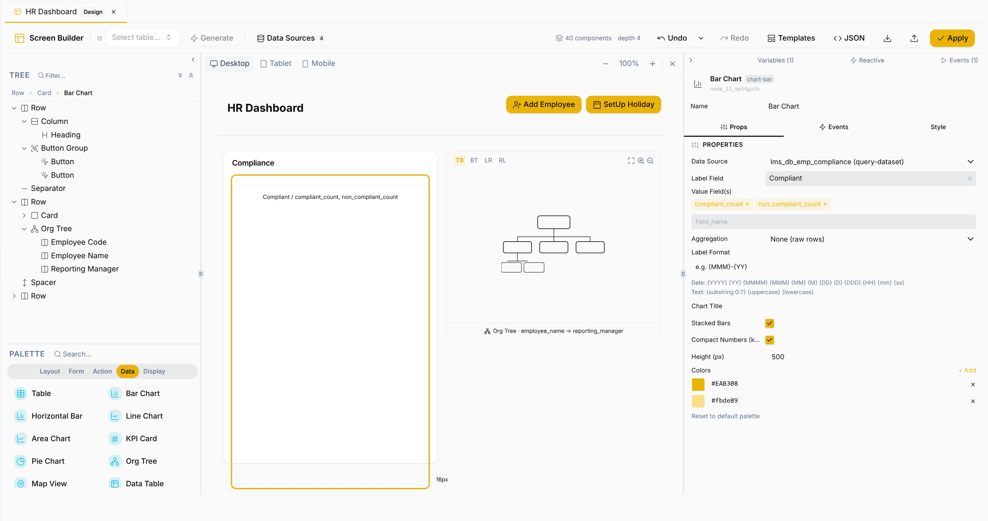Screen dimensions: 988x521
Task: Download using the download arrow icon
Action: (887, 38)
